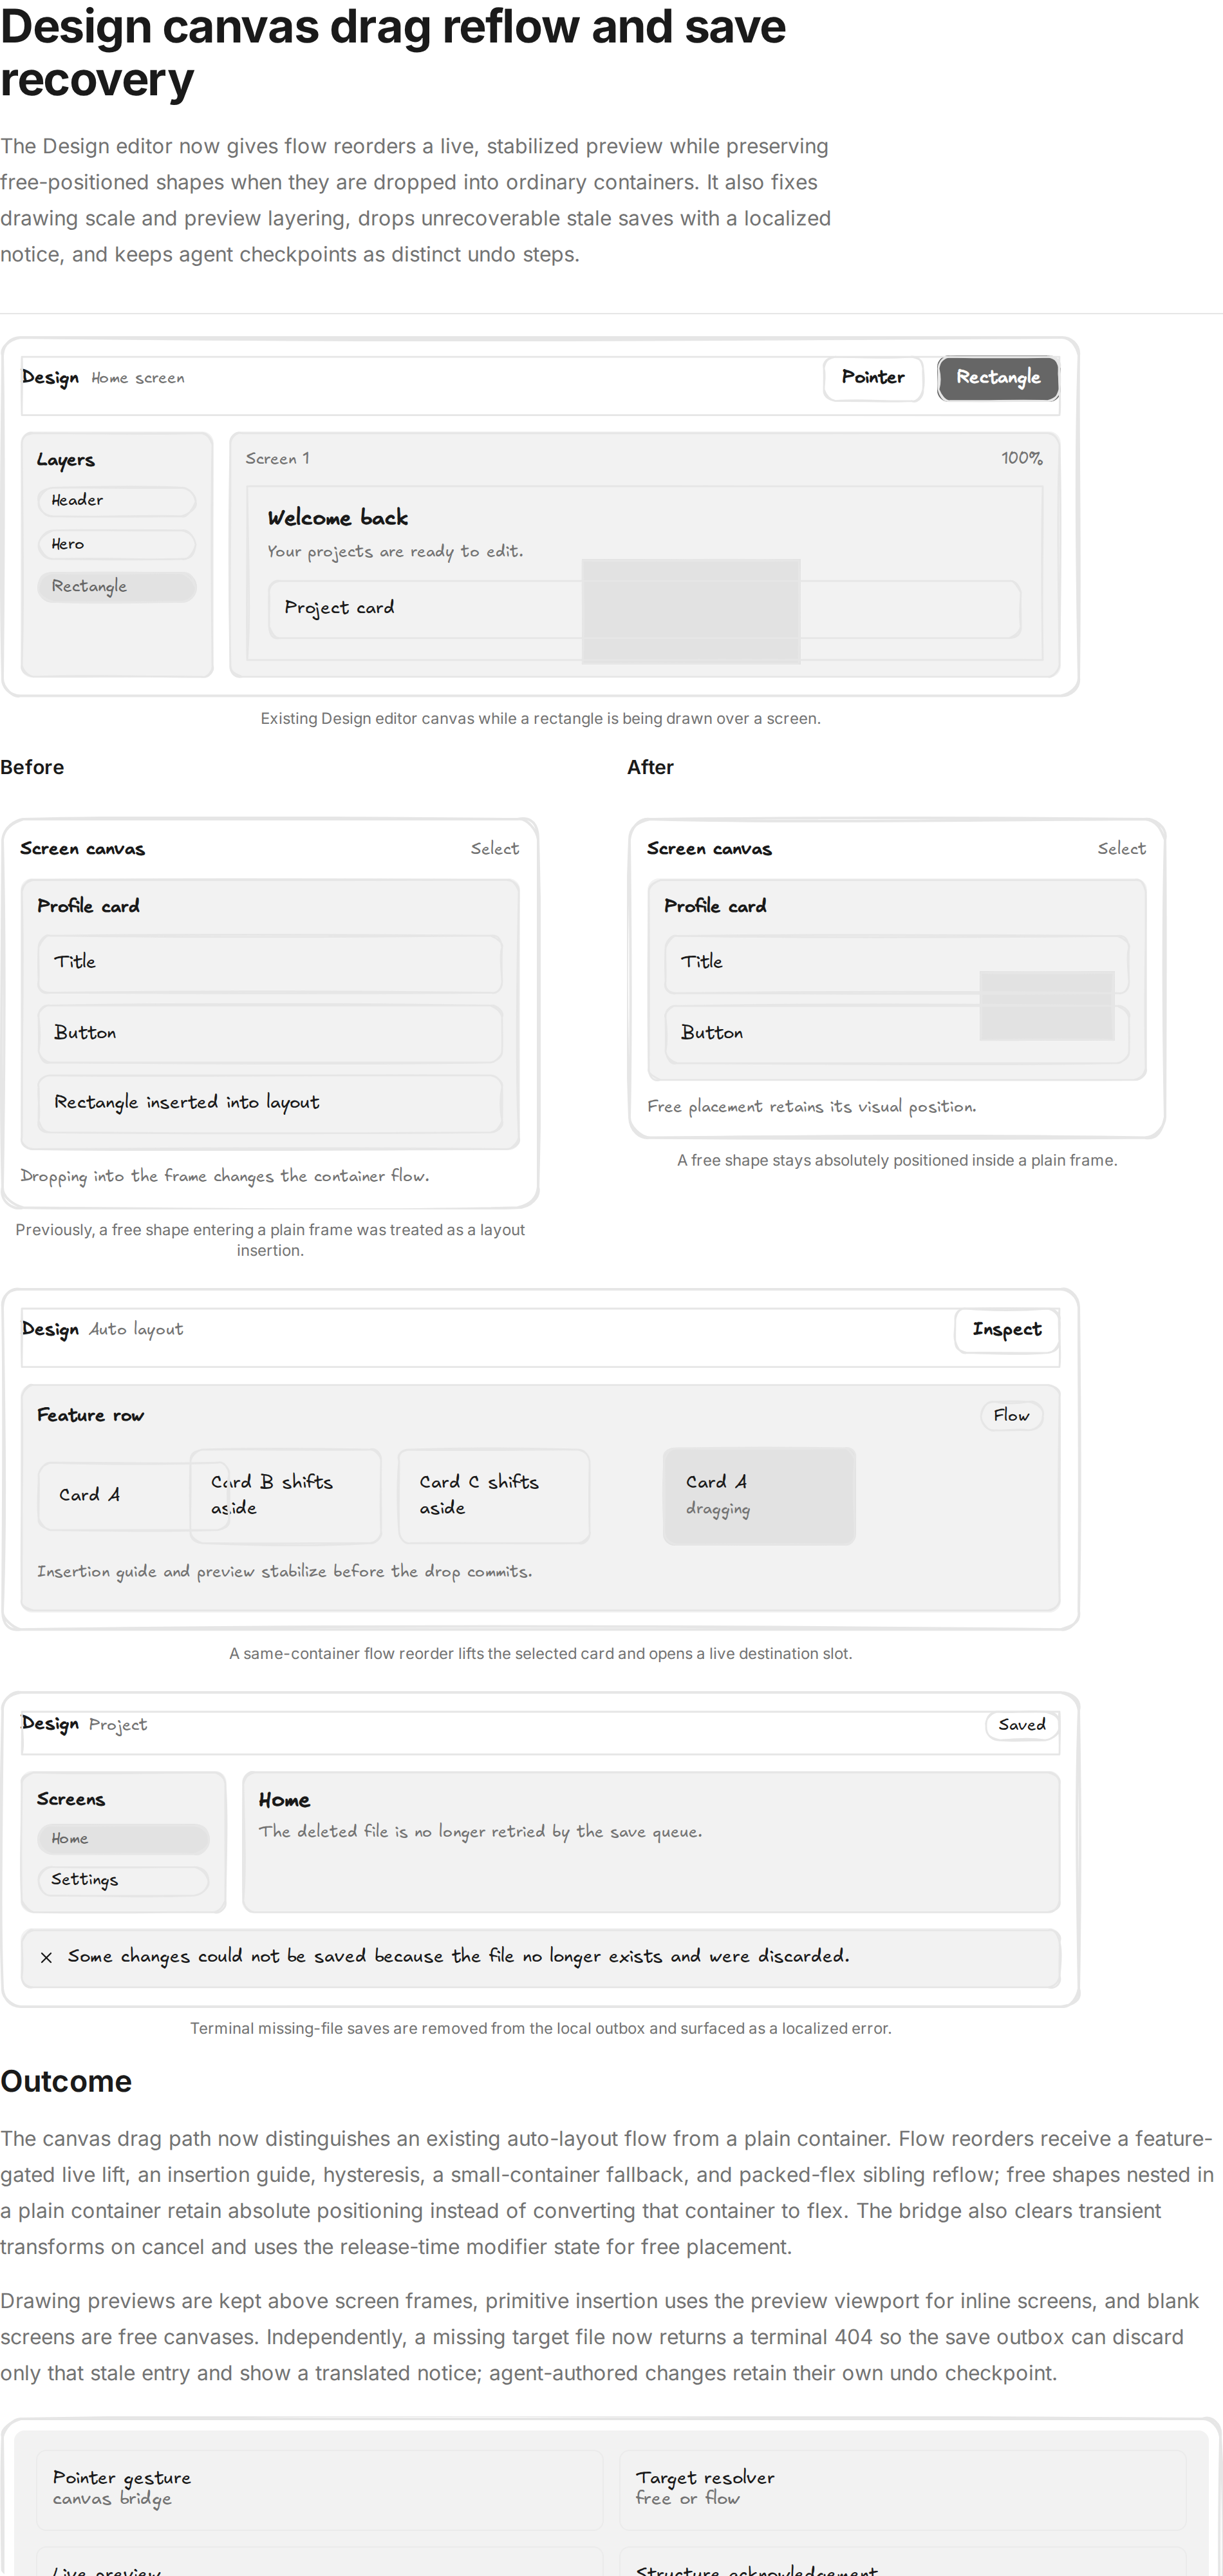
Task: Click the Welcome back heading
Action: pos(338,518)
